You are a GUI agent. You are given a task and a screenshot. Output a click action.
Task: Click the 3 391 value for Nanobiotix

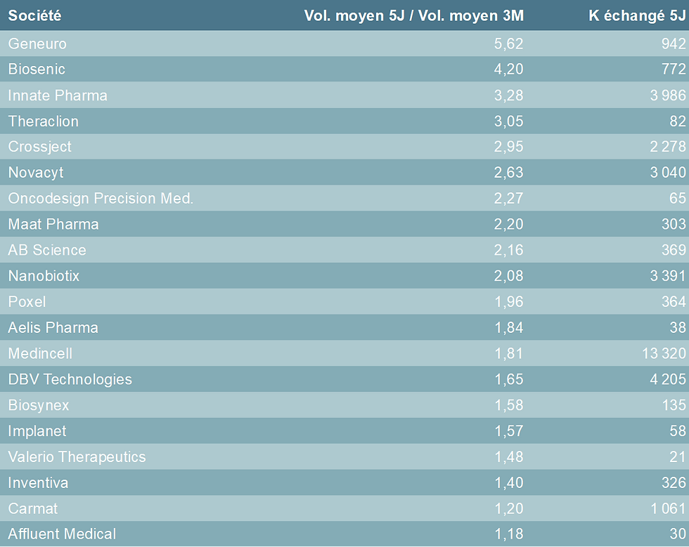pos(669,276)
